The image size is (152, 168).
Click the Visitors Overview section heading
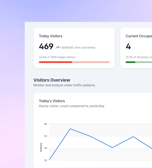(52, 80)
